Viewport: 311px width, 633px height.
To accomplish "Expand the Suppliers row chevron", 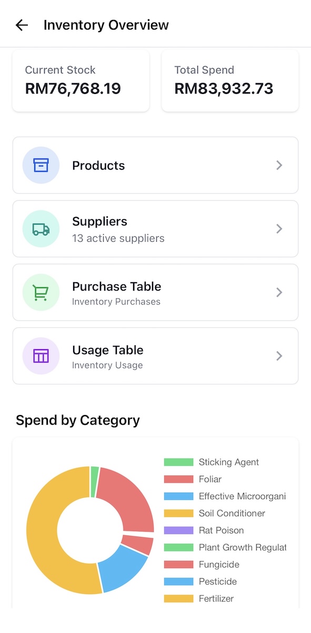I will 279,228.
